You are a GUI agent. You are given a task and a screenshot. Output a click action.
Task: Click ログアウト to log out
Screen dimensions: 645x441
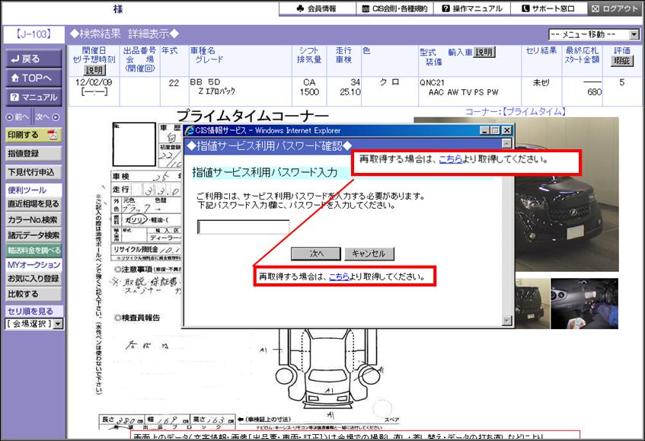click(615, 8)
